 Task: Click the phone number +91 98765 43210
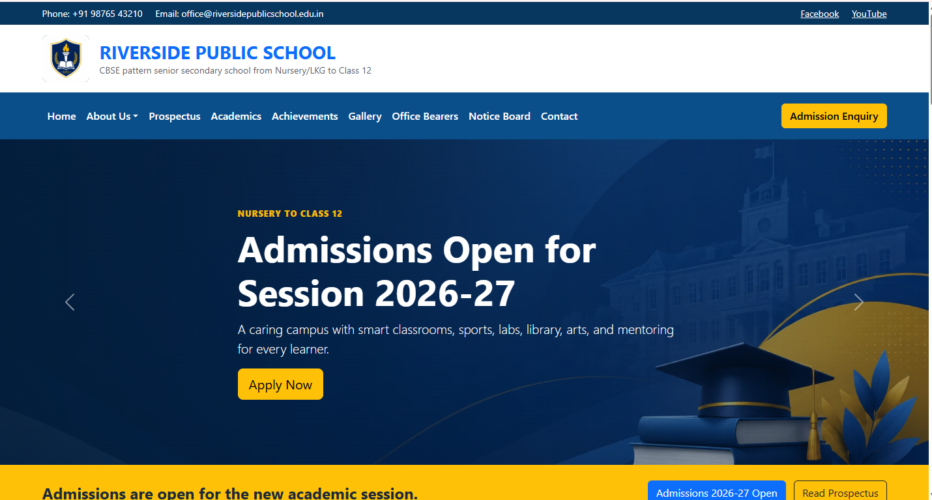(x=108, y=14)
